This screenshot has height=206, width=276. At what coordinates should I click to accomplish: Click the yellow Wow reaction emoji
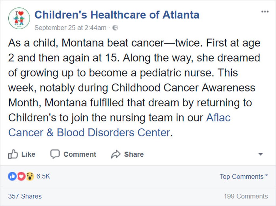pos(30,176)
